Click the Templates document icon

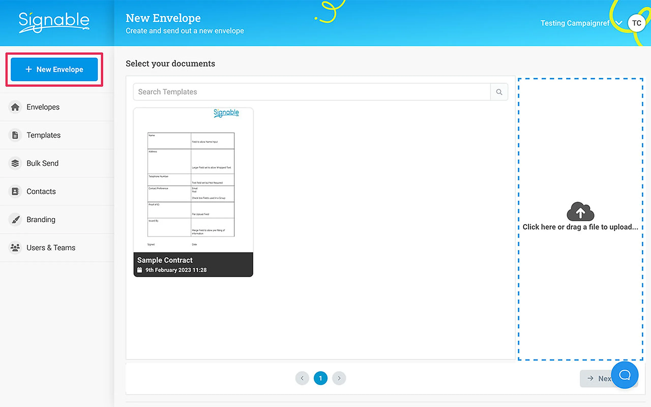tap(15, 135)
